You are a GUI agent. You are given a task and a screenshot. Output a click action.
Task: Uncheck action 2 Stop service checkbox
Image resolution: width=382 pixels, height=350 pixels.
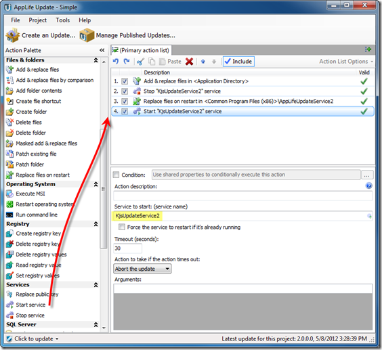pyautogui.click(x=125, y=91)
